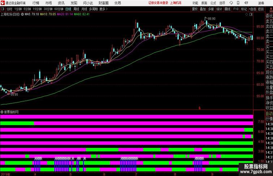This screenshot has width=273, height=176.
Task: Click the 叠加 overlay button
Action: coord(203,9)
